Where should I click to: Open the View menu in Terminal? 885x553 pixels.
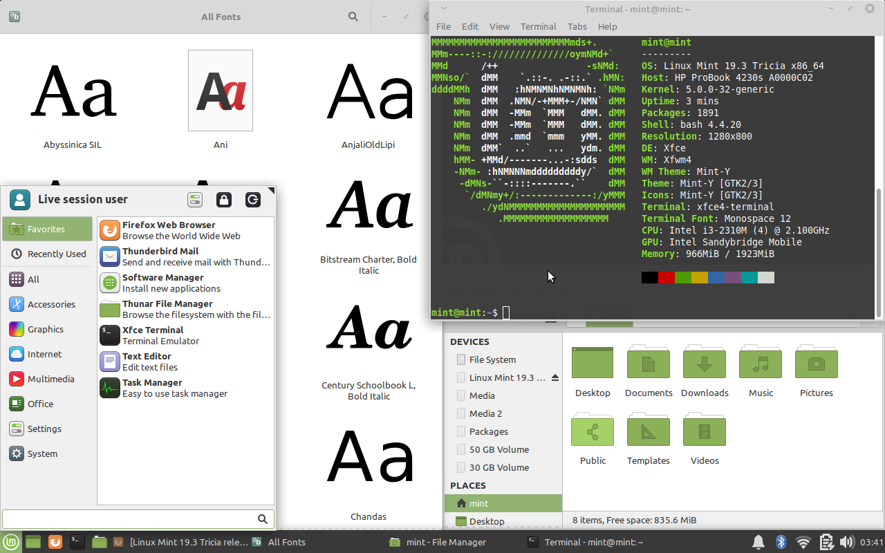[499, 26]
